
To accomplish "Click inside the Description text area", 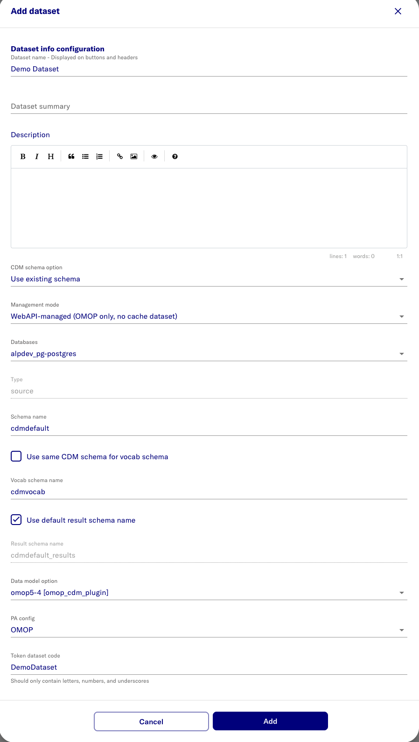I will click(209, 208).
